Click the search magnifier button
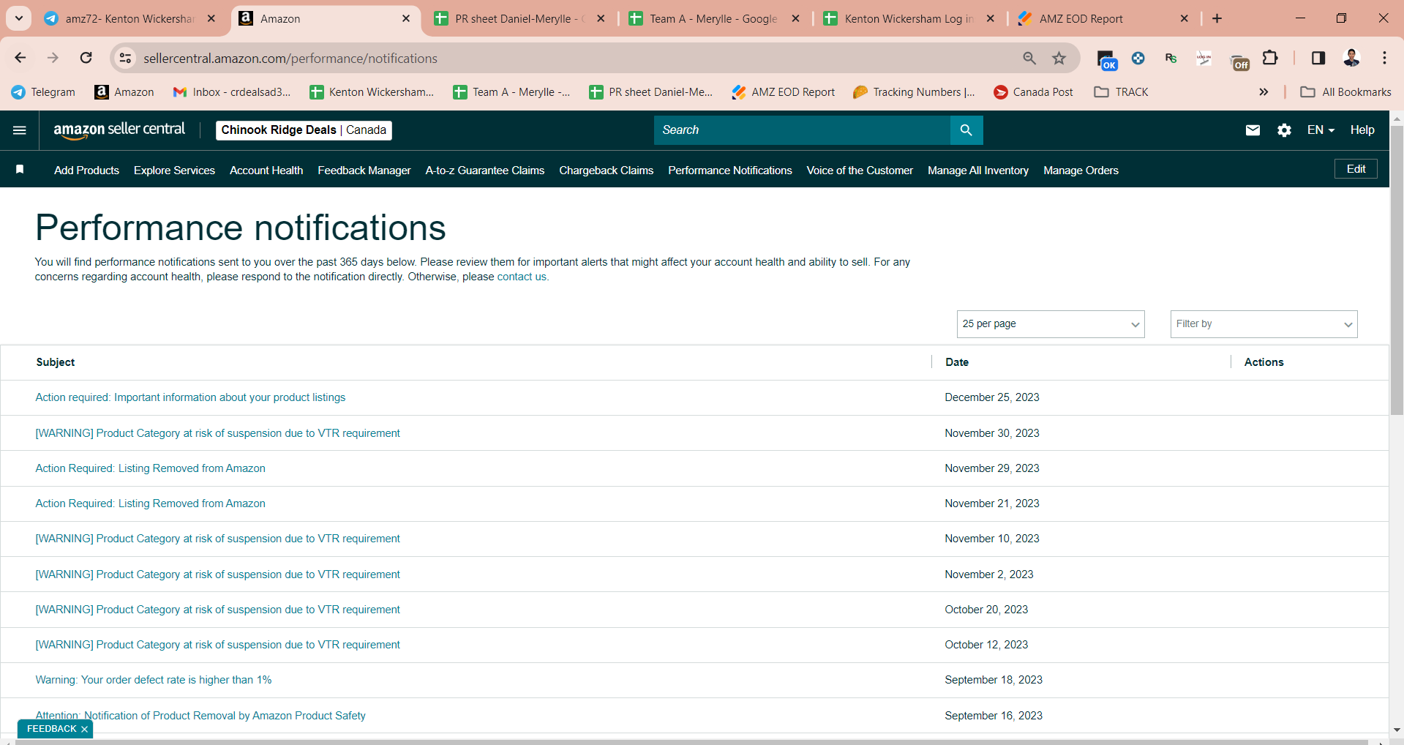The height and width of the screenshot is (745, 1404). point(966,130)
